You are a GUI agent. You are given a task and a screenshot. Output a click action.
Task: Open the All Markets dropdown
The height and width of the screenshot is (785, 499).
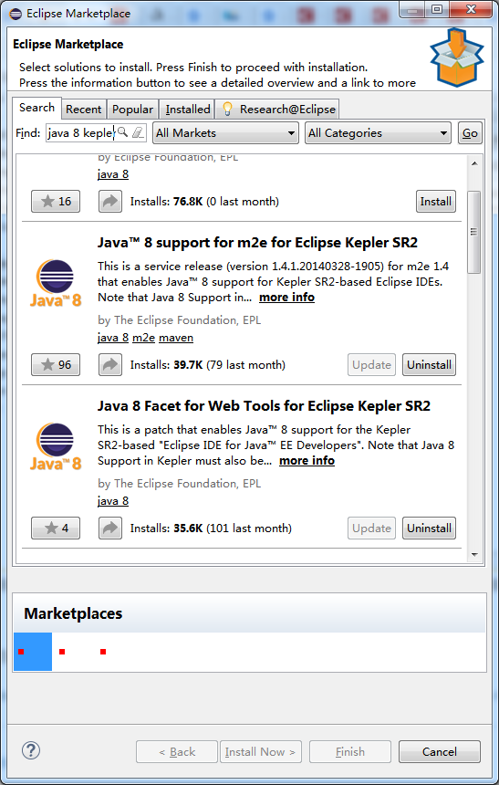(x=225, y=133)
